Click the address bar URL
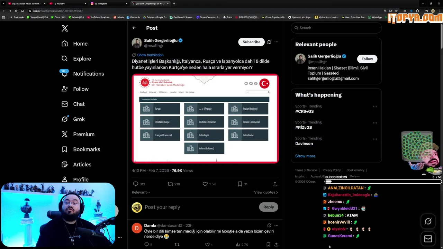The height and width of the screenshot is (249, 443). point(58,11)
